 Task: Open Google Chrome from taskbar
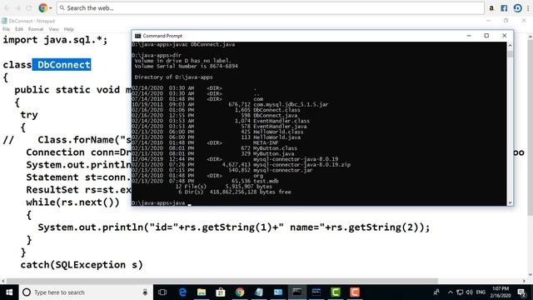240,292
